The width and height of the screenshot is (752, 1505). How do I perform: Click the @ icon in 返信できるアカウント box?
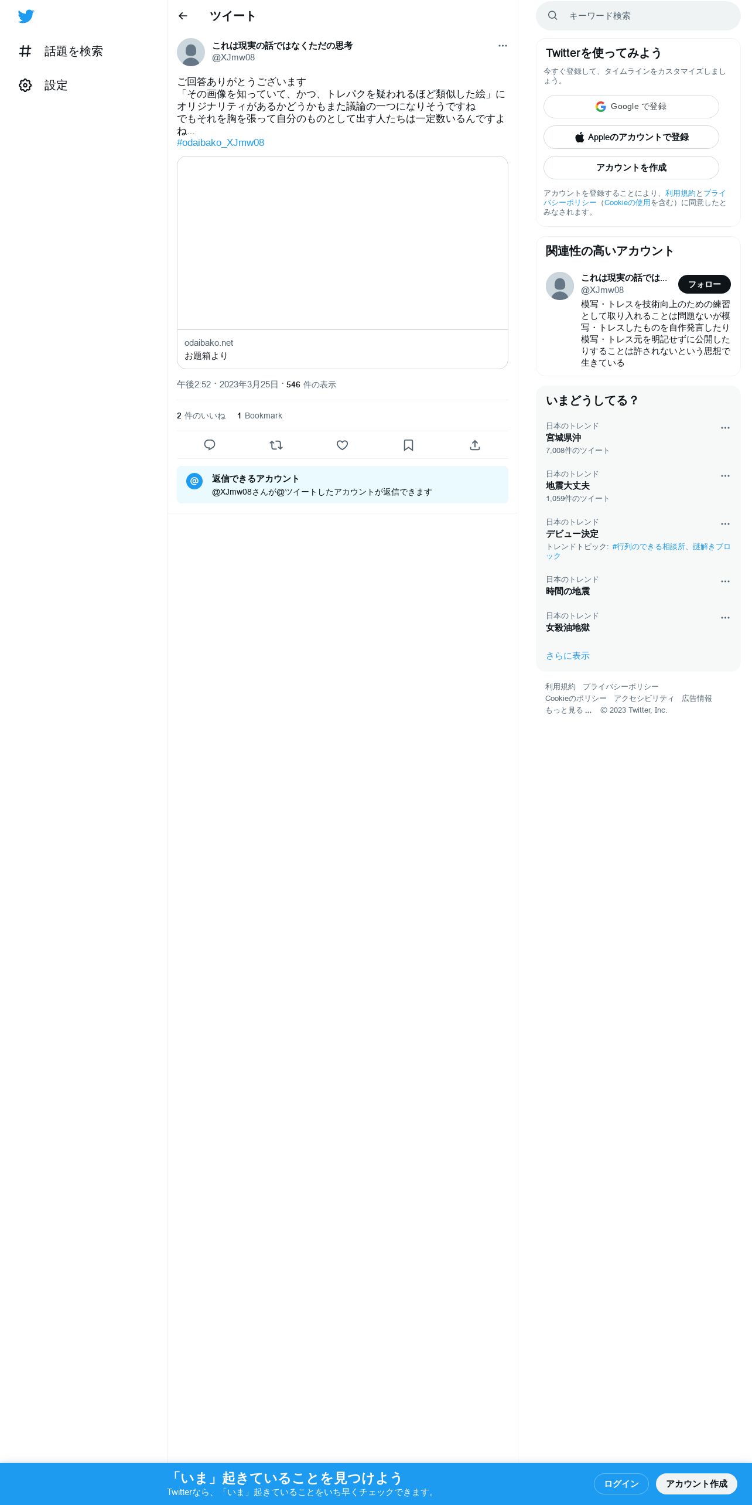tap(194, 481)
